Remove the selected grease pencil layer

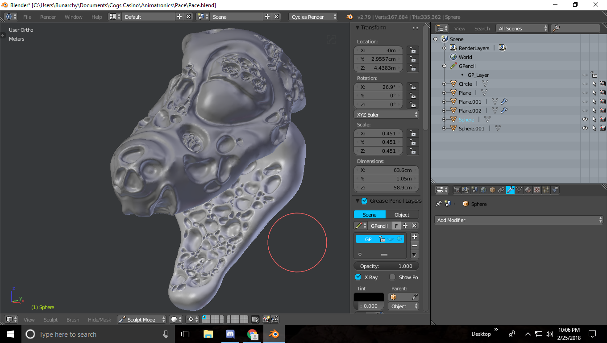(x=415, y=246)
